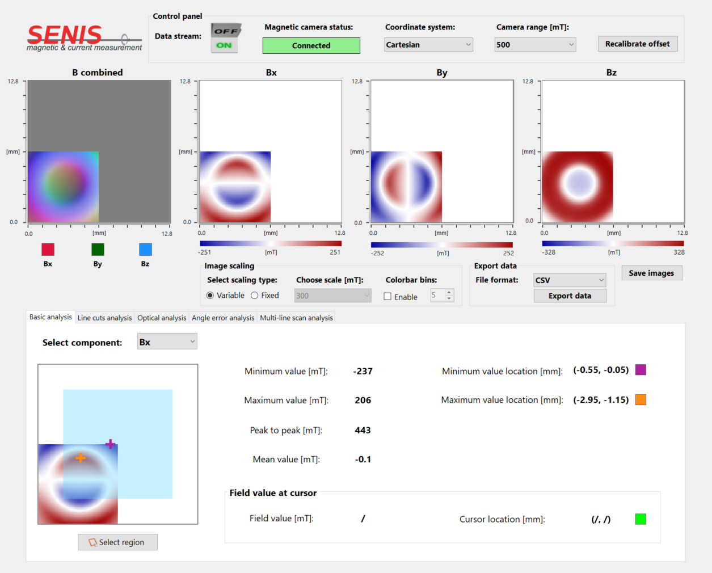Click the Bz field map image
Image resolution: width=712 pixels, height=573 pixels.
[x=613, y=151]
